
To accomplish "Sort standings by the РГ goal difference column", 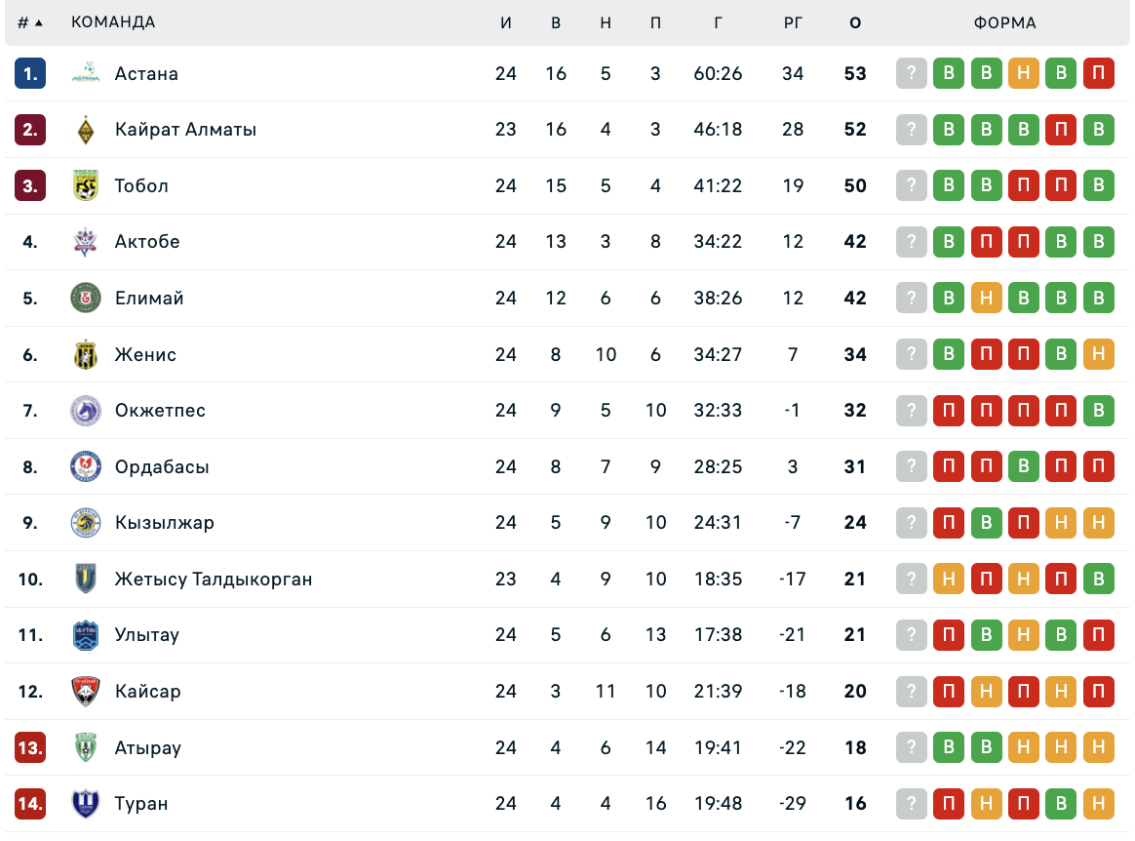I will point(793,22).
